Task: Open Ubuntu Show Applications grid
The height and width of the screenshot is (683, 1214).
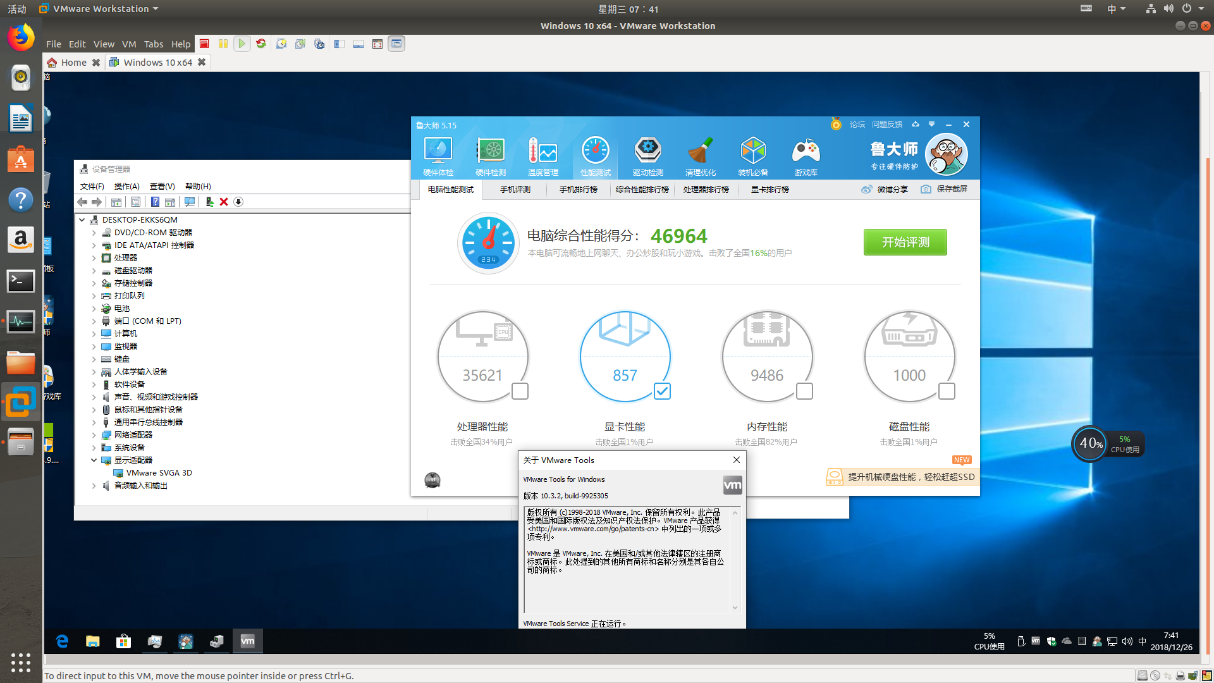Action: click(21, 662)
